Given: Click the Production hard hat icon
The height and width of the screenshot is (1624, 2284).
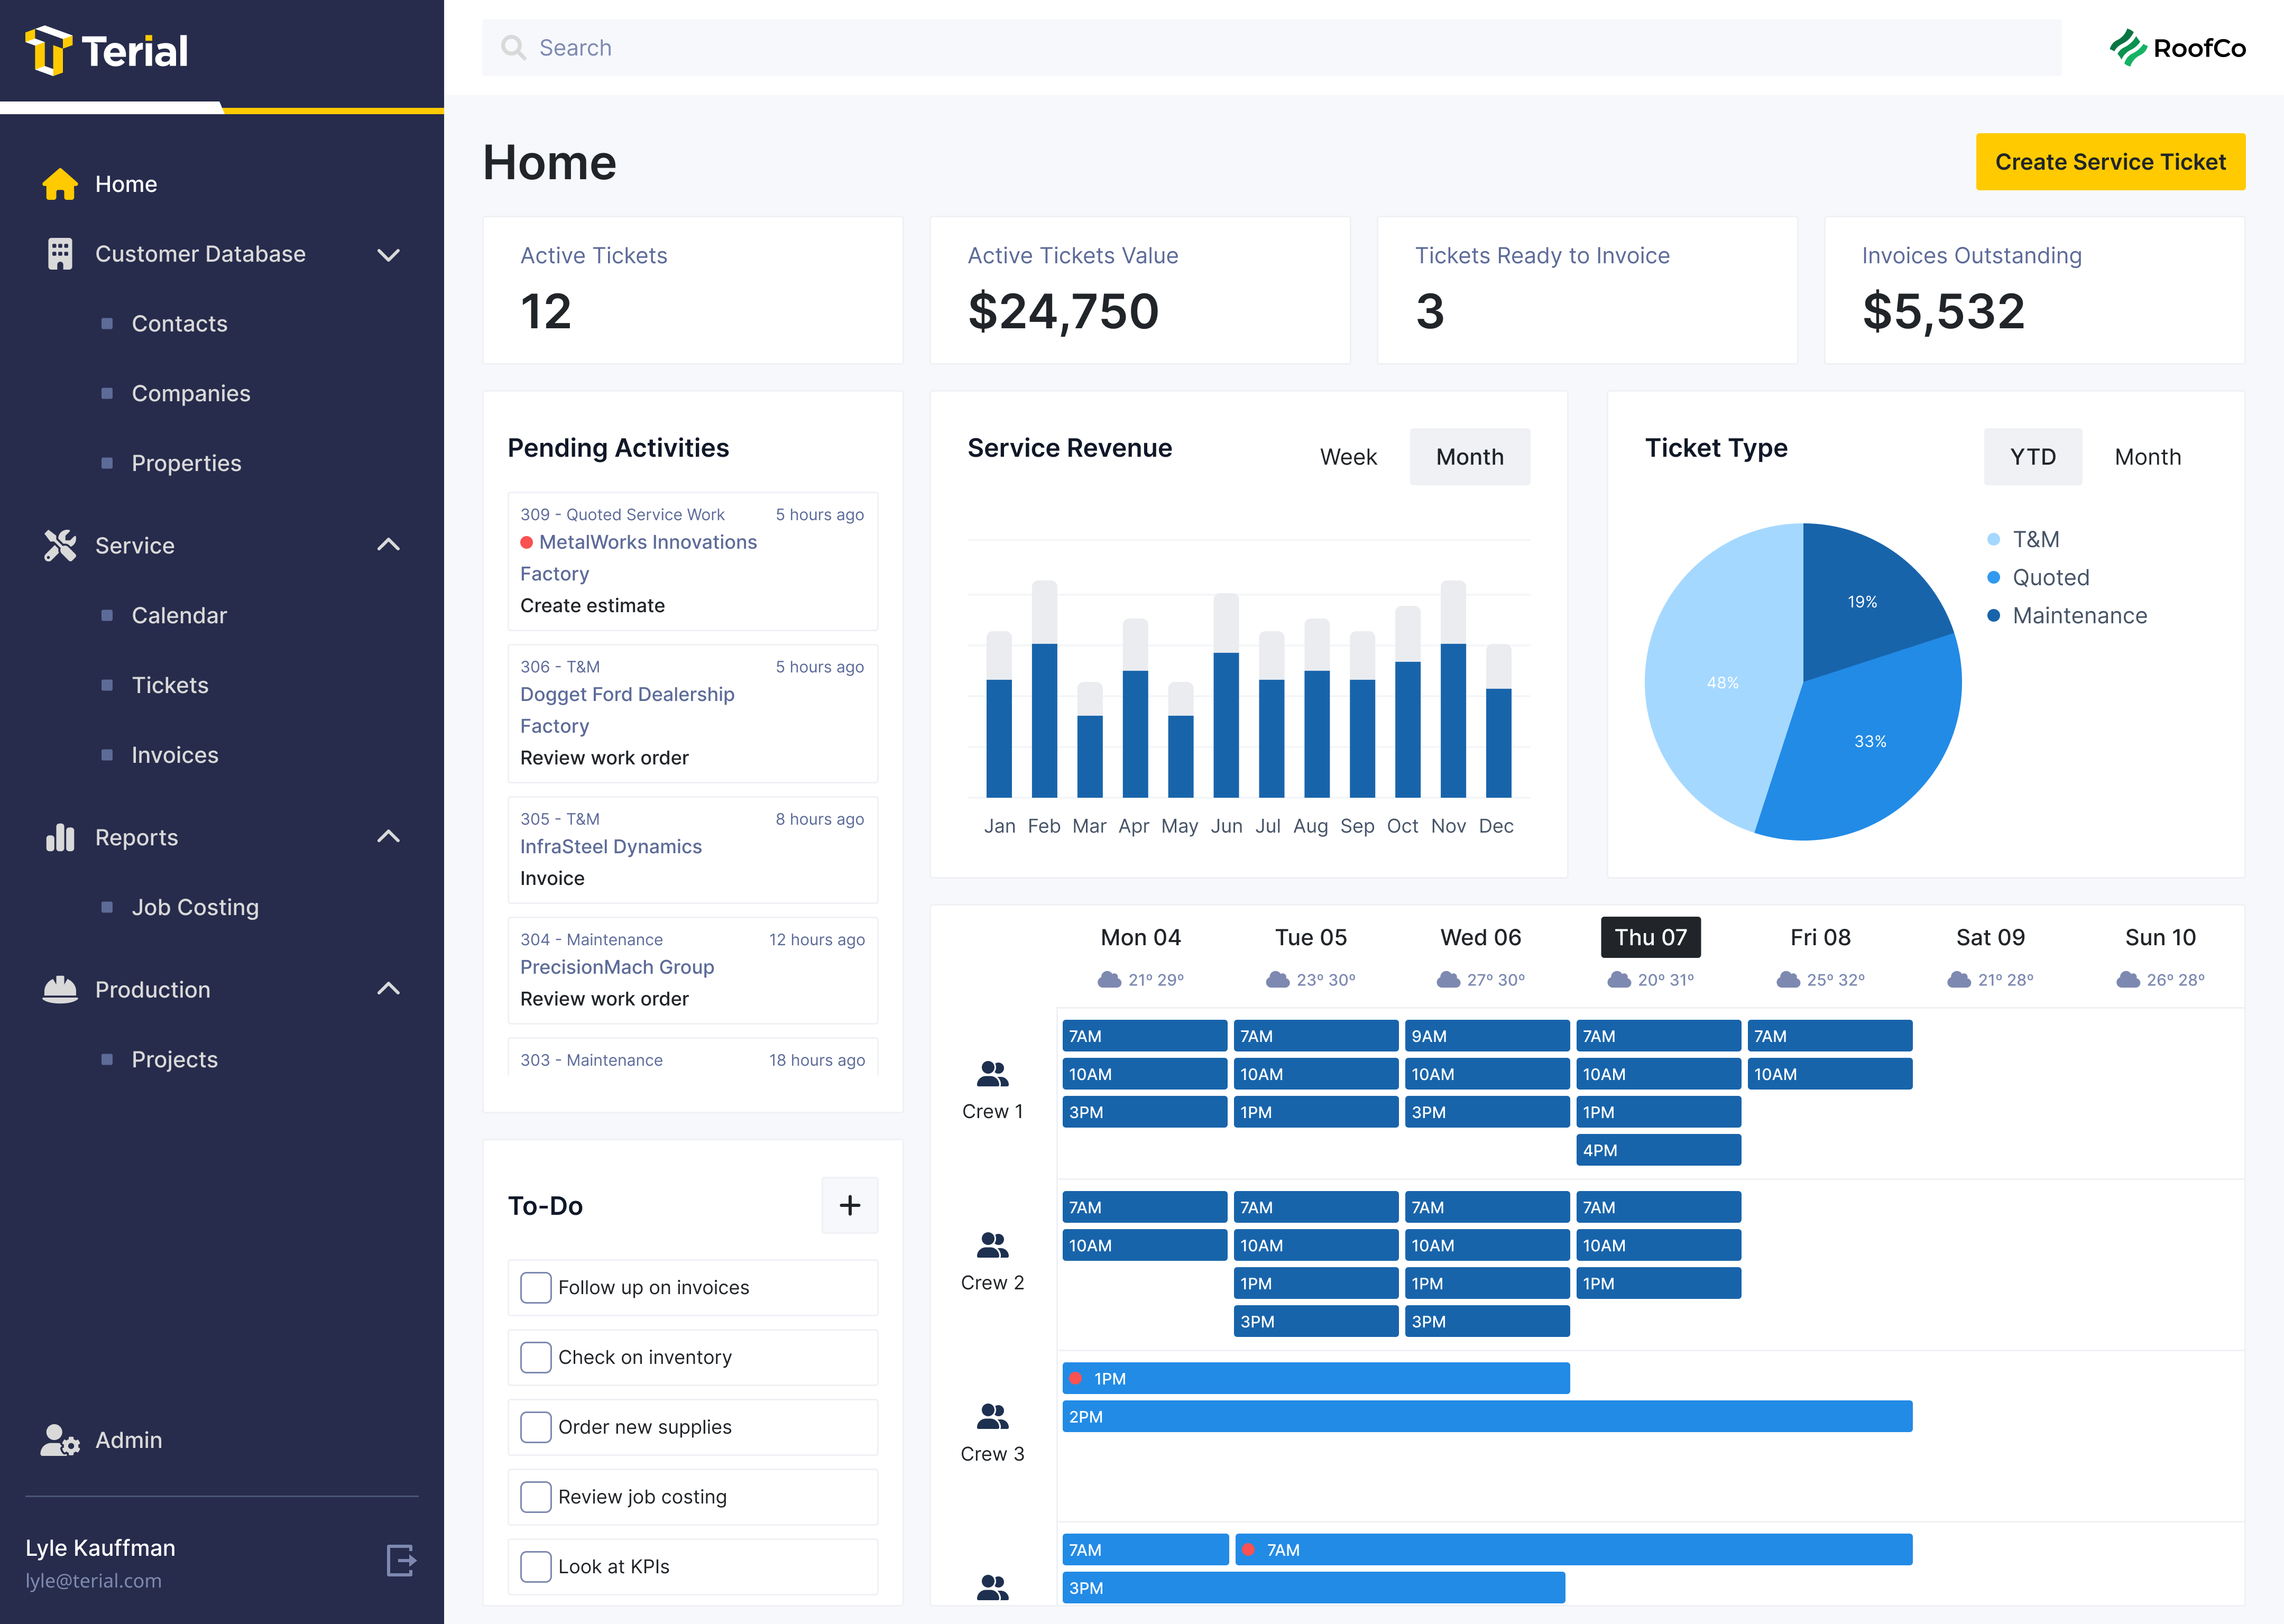Looking at the screenshot, I should [x=60, y=989].
